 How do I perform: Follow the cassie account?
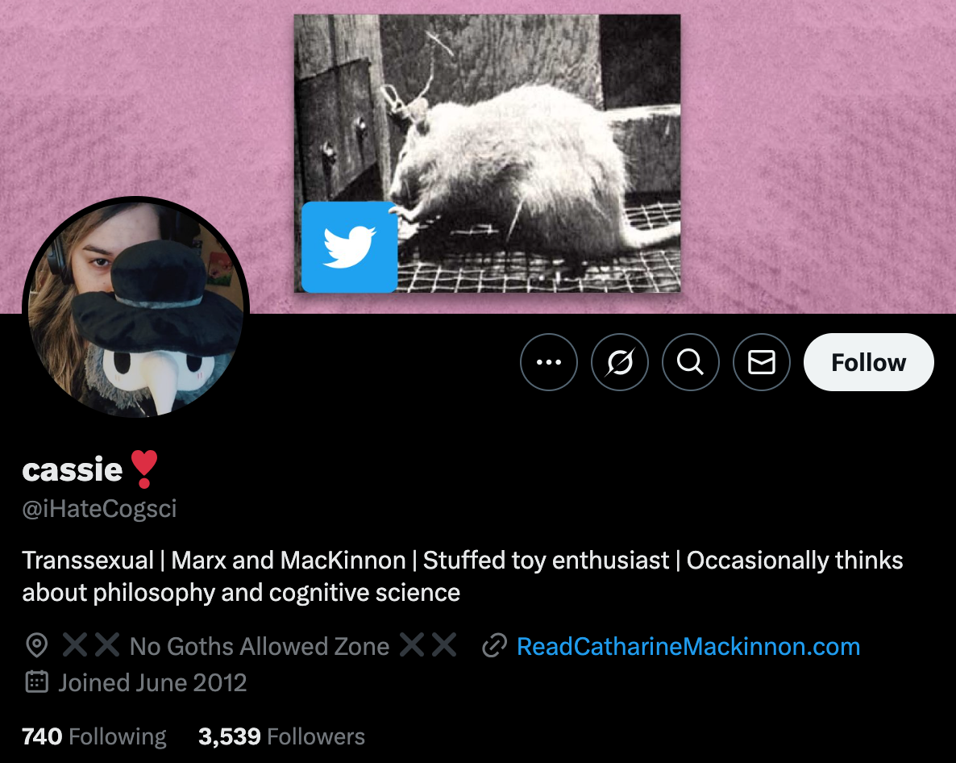click(869, 361)
